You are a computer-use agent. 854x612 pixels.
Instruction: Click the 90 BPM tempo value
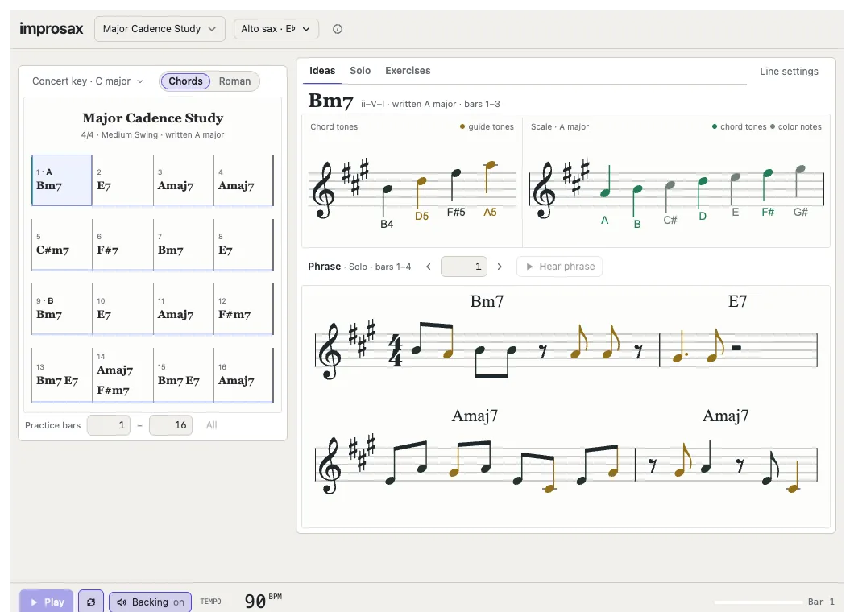255,601
